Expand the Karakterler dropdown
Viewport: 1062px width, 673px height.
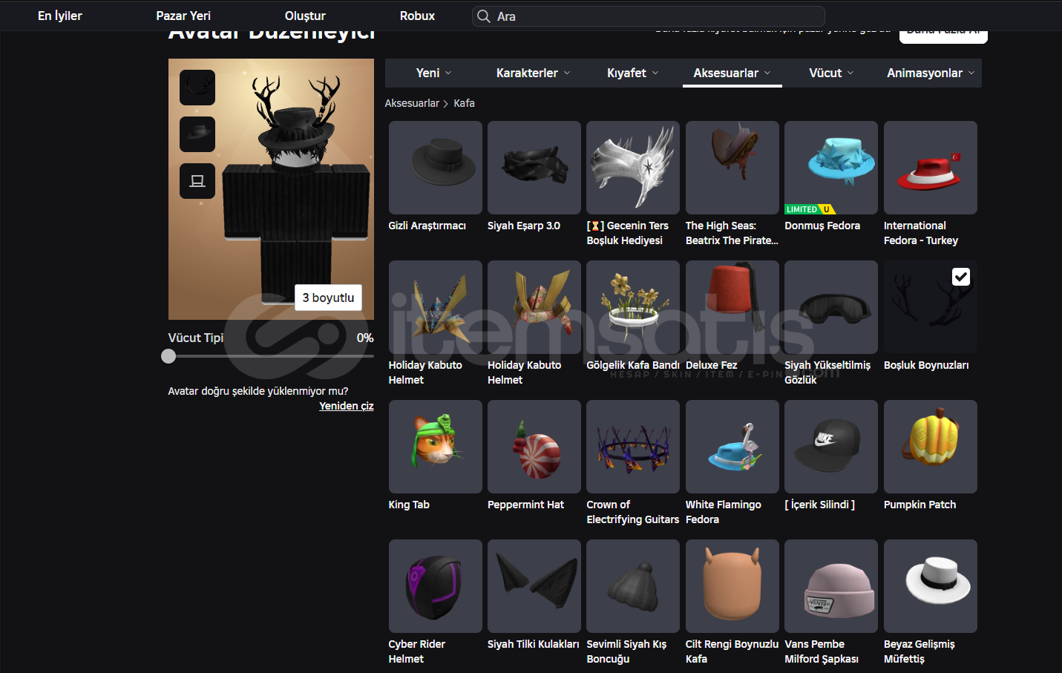[x=534, y=73]
